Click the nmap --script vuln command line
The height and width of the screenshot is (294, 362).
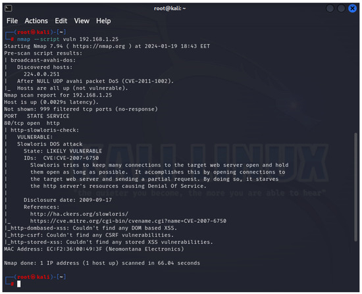(x=68, y=39)
